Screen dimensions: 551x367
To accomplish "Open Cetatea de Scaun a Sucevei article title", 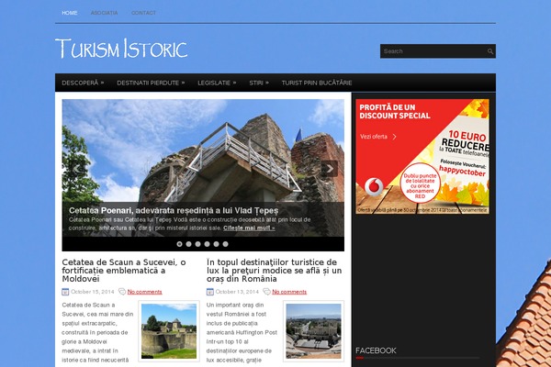I will click(x=124, y=271).
